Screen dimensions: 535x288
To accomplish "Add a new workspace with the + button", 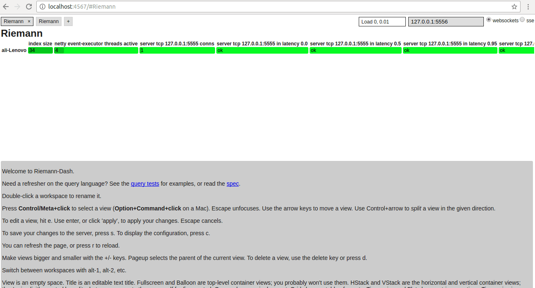I will pos(68,21).
